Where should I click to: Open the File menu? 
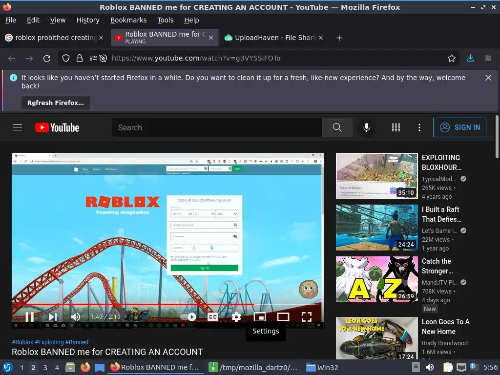(x=11, y=20)
